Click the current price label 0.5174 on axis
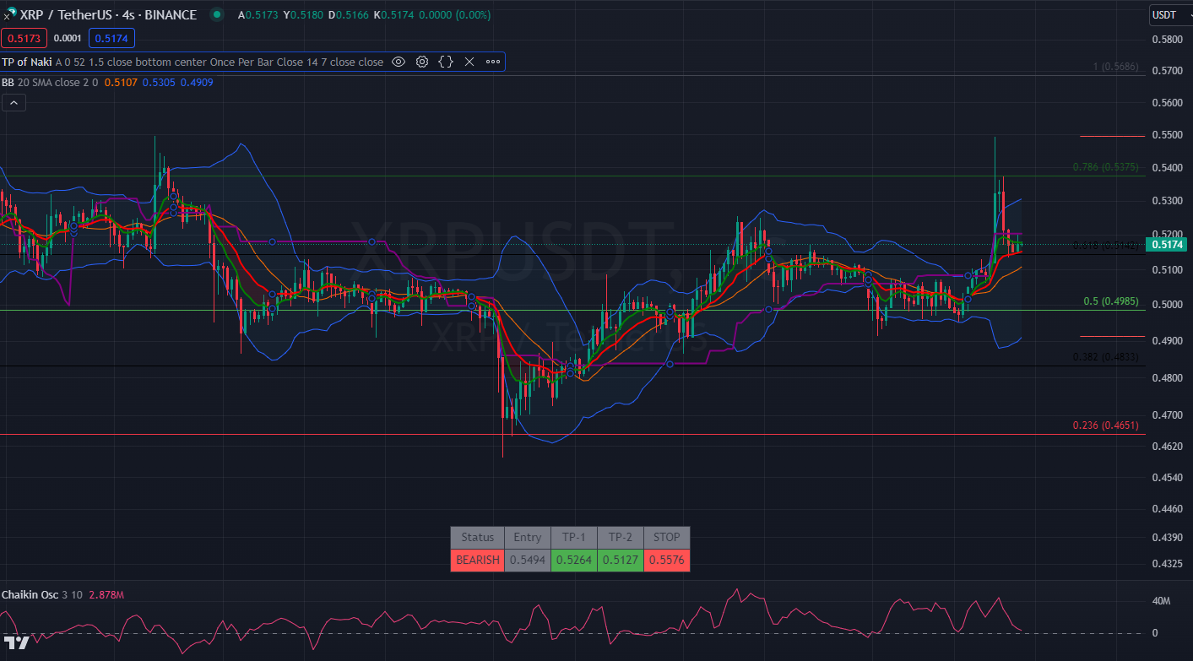 [1167, 245]
